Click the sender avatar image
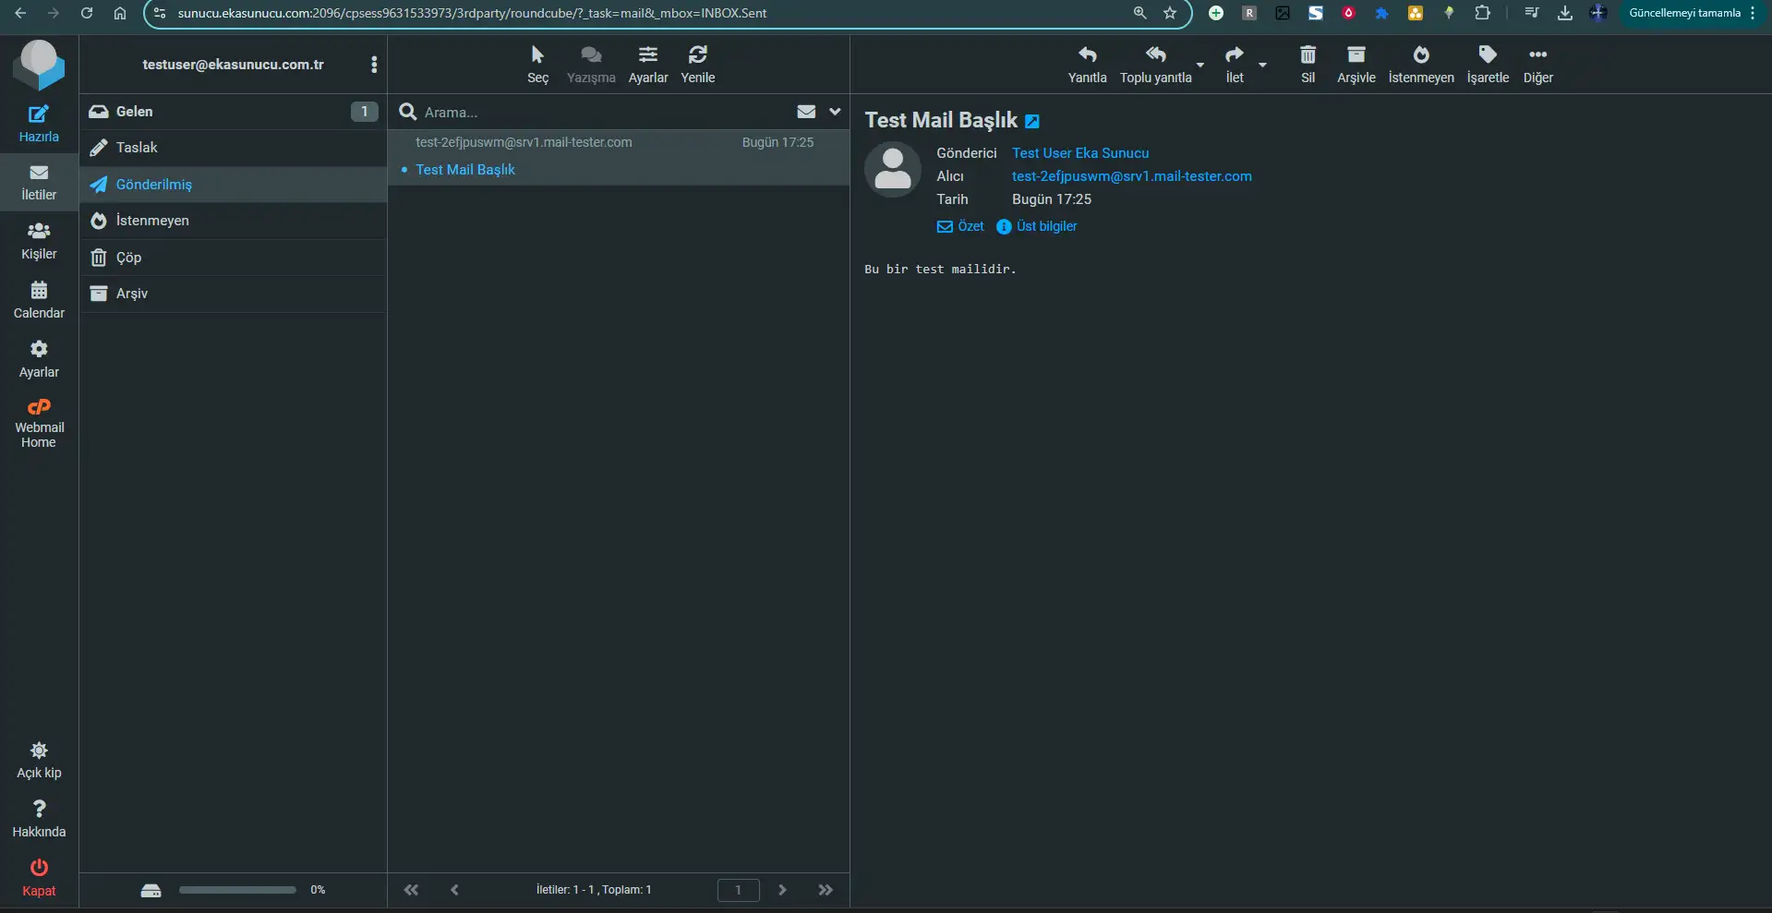 click(893, 170)
